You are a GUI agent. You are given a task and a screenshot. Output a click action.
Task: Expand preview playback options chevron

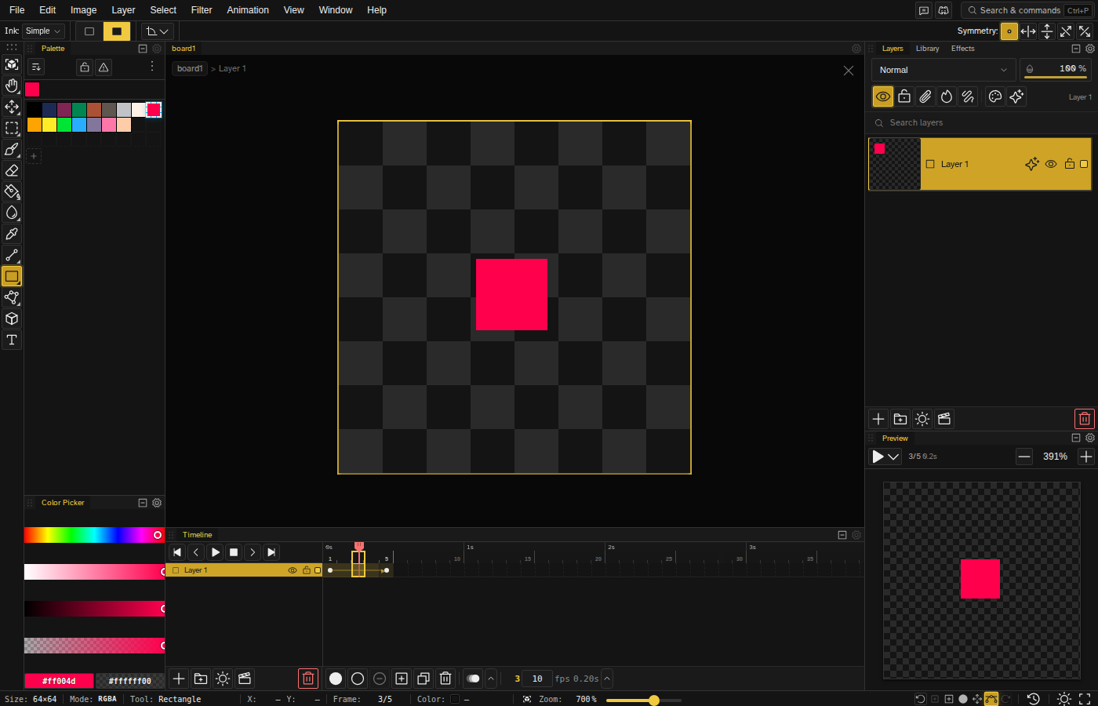coord(893,457)
